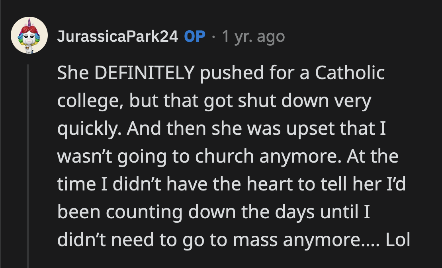Click the dot separator before the timestamp
Screen dimensions: 442x268
click(212, 36)
